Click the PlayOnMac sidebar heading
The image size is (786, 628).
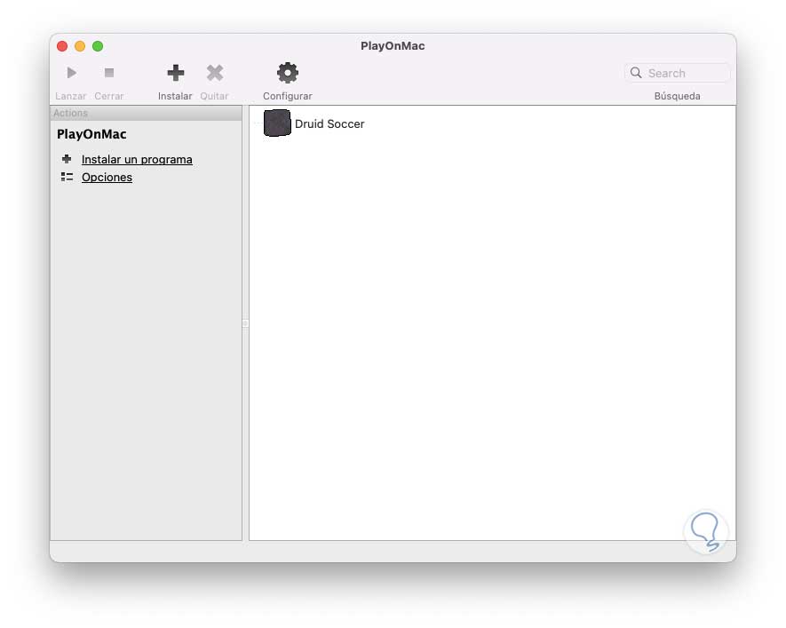pyautogui.click(x=91, y=134)
